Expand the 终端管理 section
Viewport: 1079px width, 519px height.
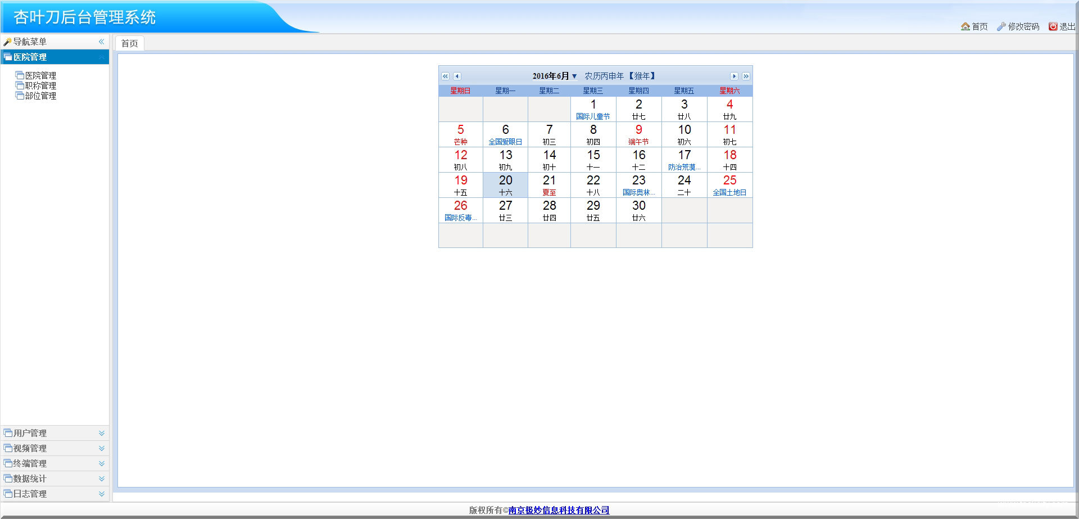coord(102,463)
